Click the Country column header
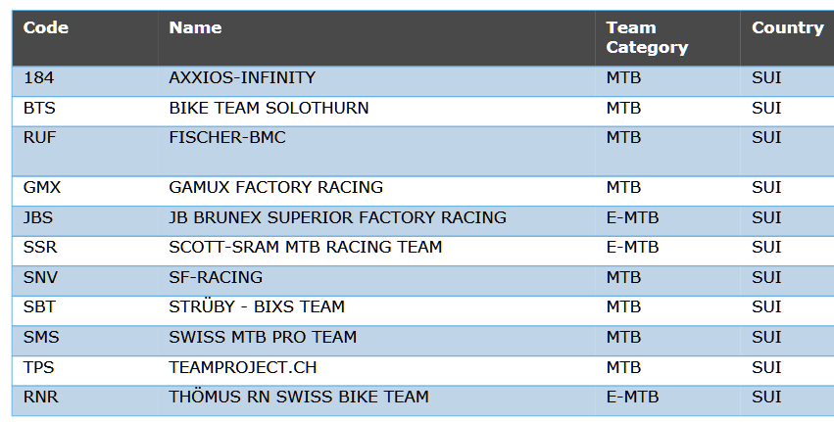 (x=787, y=27)
